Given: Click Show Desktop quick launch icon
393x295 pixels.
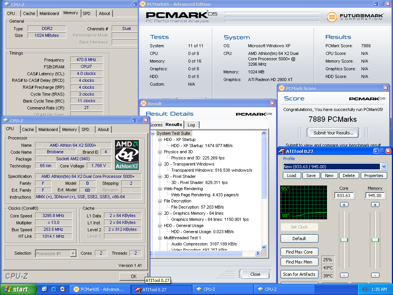Looking at the screenshot, I should point(45,289).
